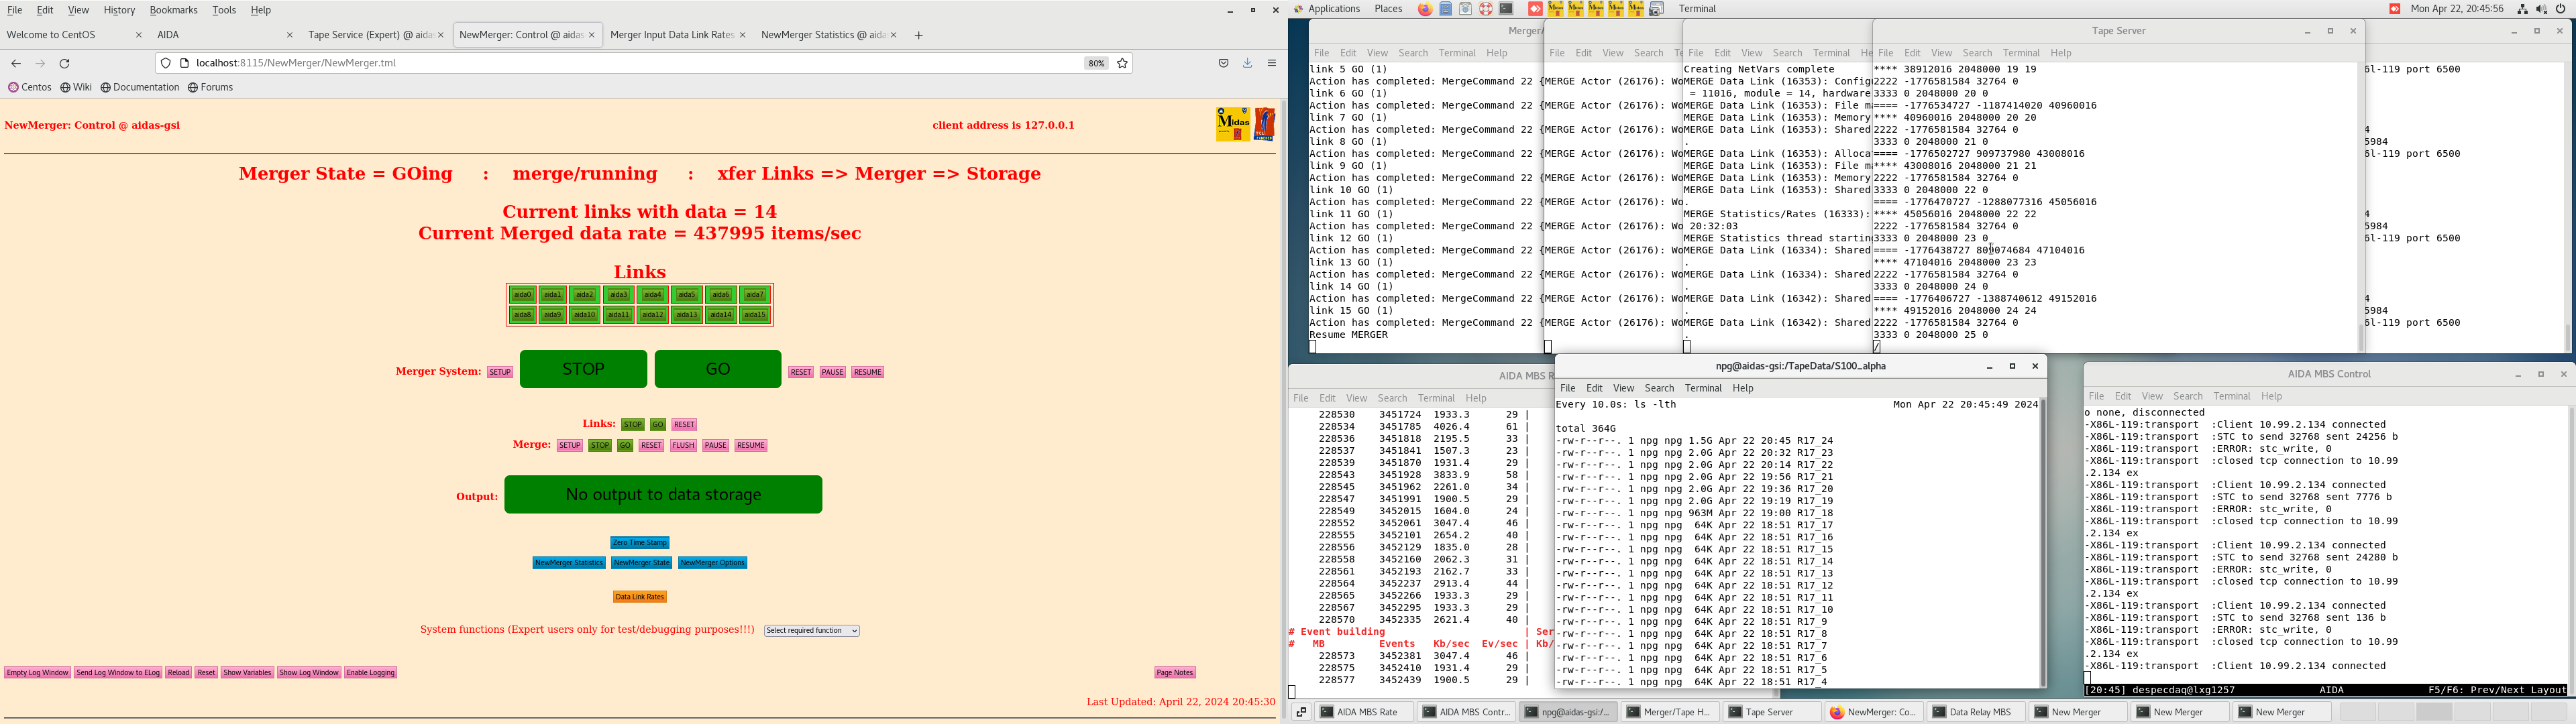Switch to the Merger Input Data Link Rates tab
The image size is (2576, 724).
[671, 35]
